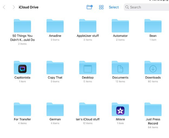Open the Documents folder
Screen dimensions: 169x138
tap(120, 68)
